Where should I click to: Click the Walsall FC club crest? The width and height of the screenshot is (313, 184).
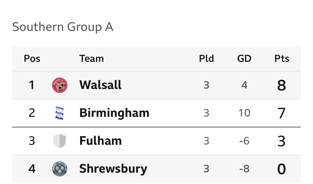[60, 85]
